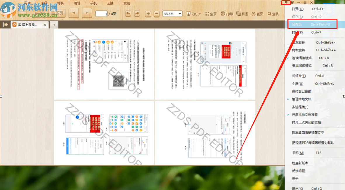Open the 编辑 ribbon tab
Viewport: 345px width, 190px height.
[x=77, y=3]
